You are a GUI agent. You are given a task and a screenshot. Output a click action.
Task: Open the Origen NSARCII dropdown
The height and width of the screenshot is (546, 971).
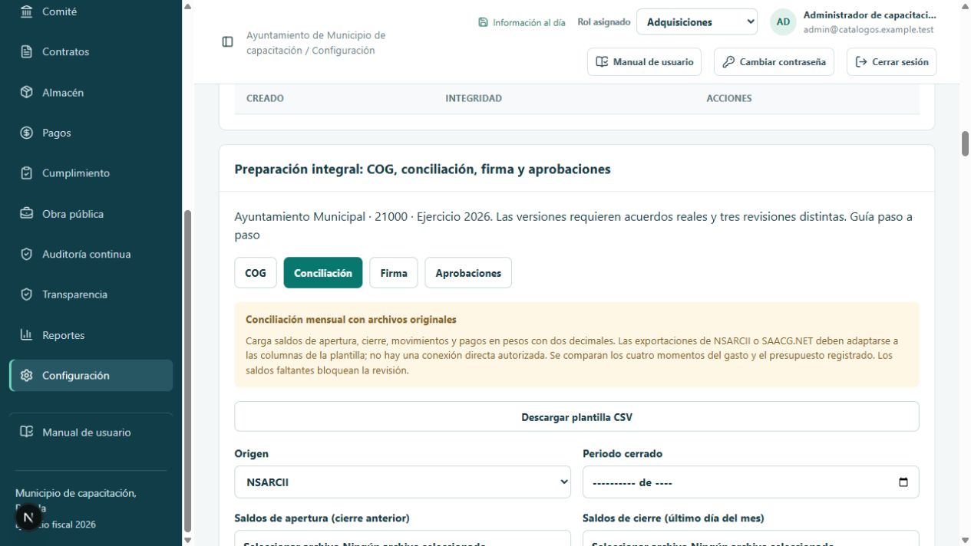point(402,482)
